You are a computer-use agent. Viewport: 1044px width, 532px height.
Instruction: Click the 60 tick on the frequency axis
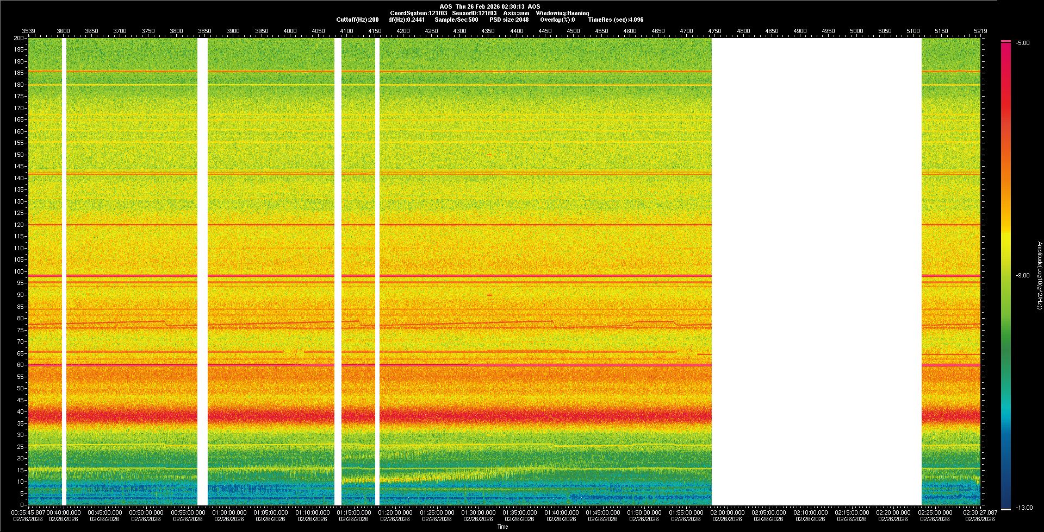click(20, 365)
